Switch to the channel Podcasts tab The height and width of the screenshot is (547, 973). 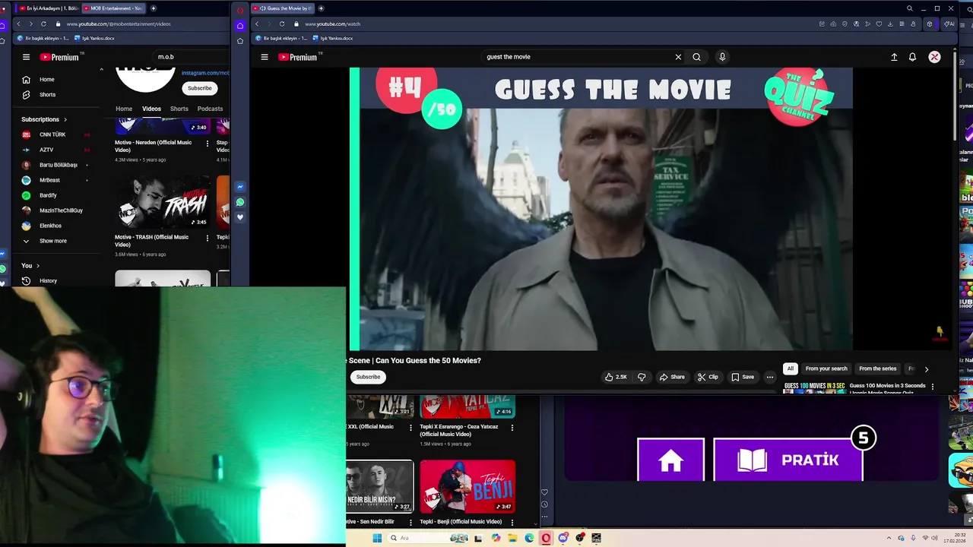click(x=210, y=109)
